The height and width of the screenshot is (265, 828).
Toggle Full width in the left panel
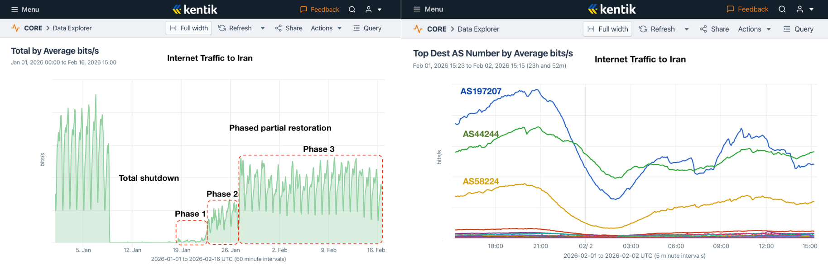(189, 28)
